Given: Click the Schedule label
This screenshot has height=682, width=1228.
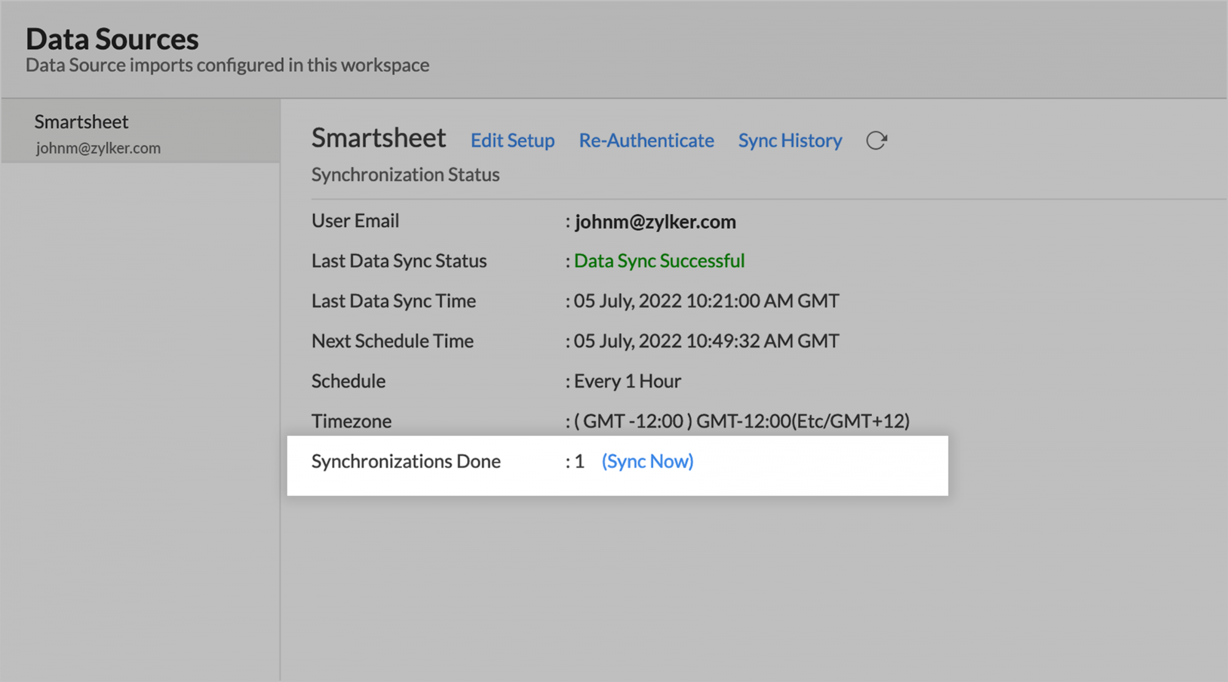Looking at the screenshot, I should [x=348, y=381].
